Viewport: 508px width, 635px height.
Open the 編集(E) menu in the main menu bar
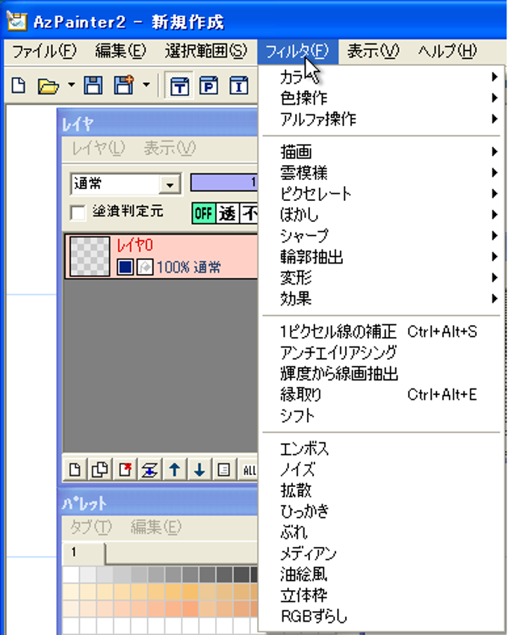click(x=120, y=52)
